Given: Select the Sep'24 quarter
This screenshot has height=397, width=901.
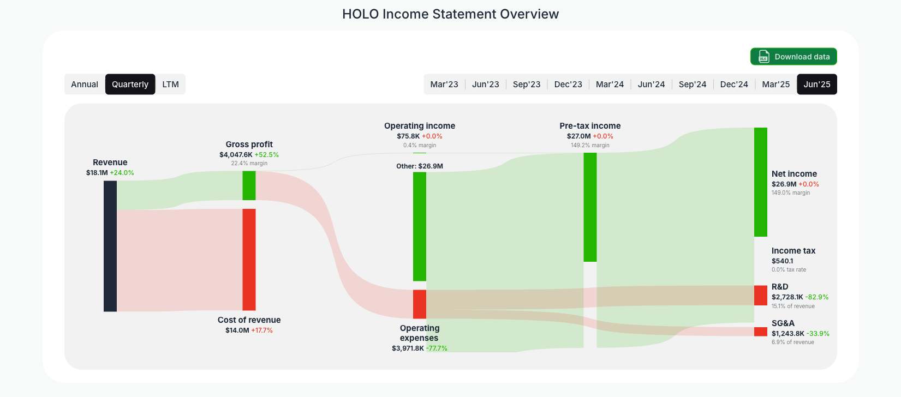Looking at the screenshot, I should pos(693,85).
